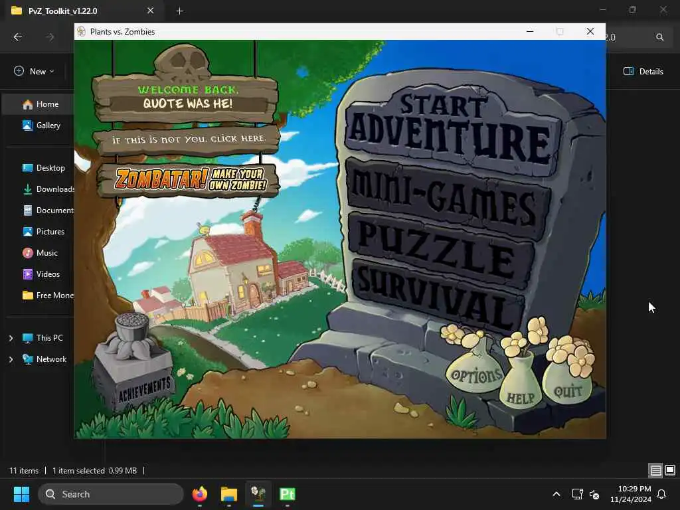Screen dimensions: 680x510
Task: Open the Windows Start menu
Action: click(x=21, y=494)
